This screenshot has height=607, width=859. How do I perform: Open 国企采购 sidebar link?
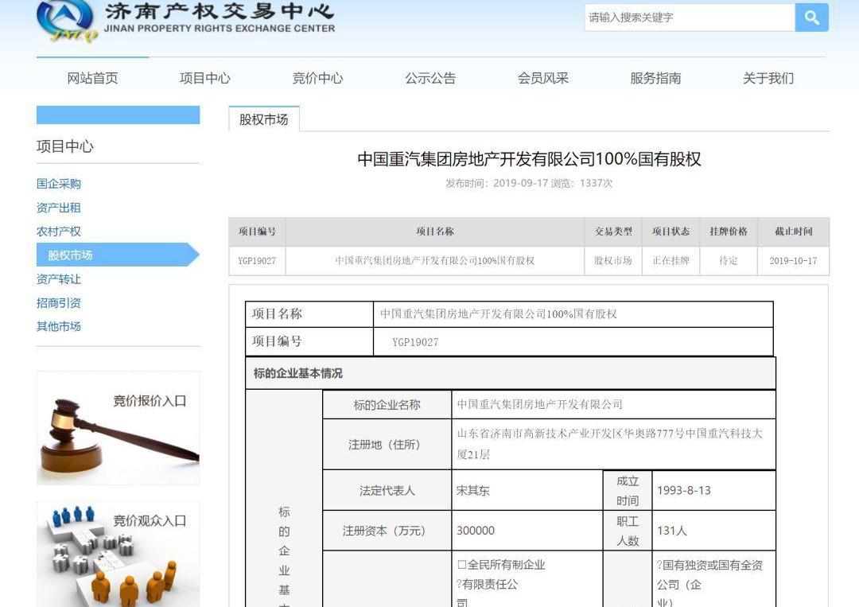coord(59,184)
